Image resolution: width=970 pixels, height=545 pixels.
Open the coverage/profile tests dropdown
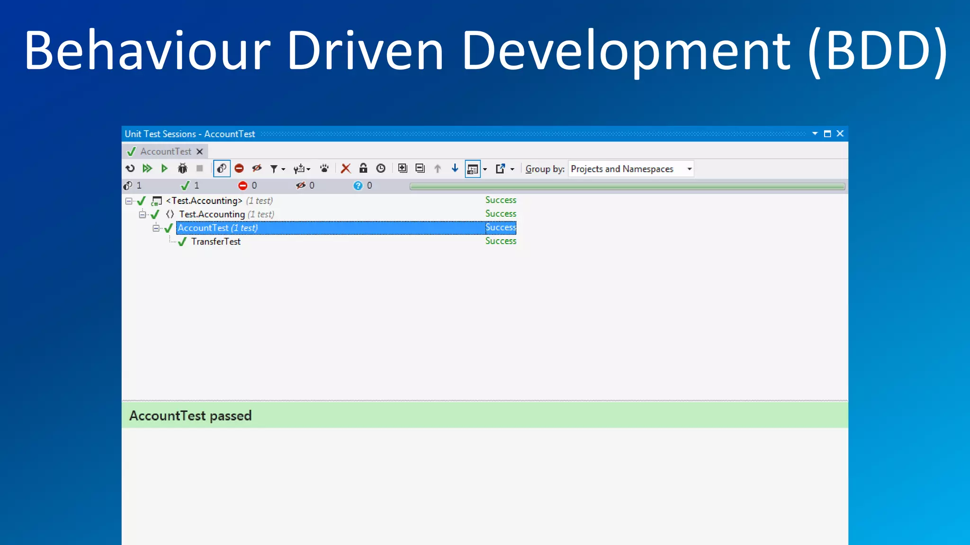click(302, 168)
